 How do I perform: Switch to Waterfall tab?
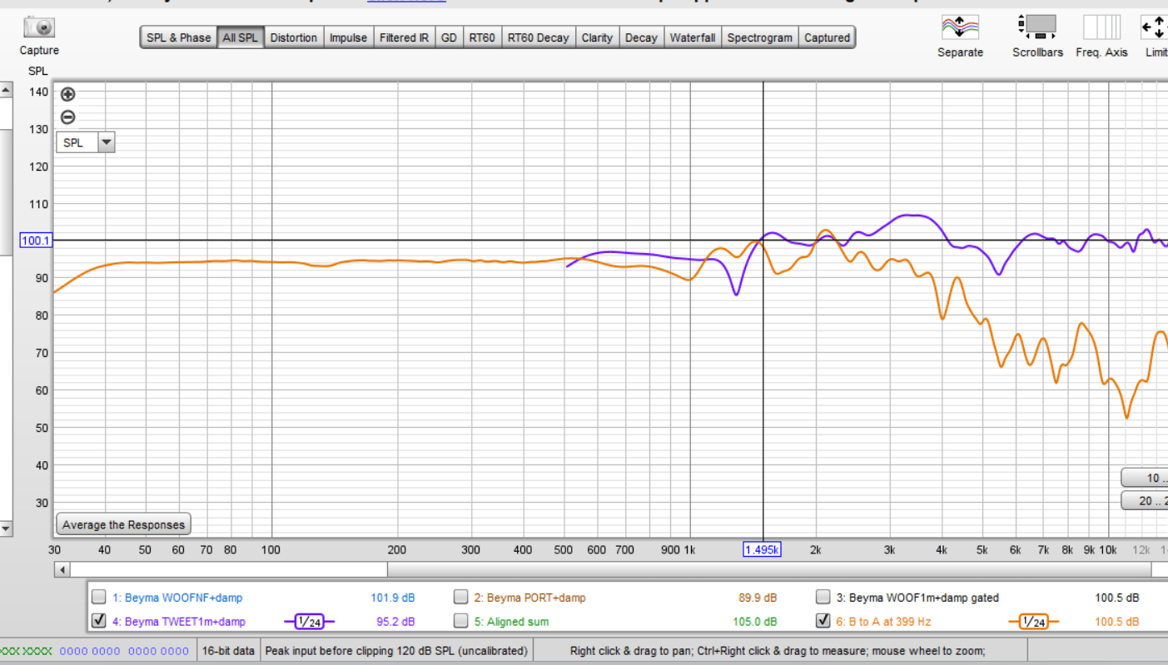click(693, 37)
